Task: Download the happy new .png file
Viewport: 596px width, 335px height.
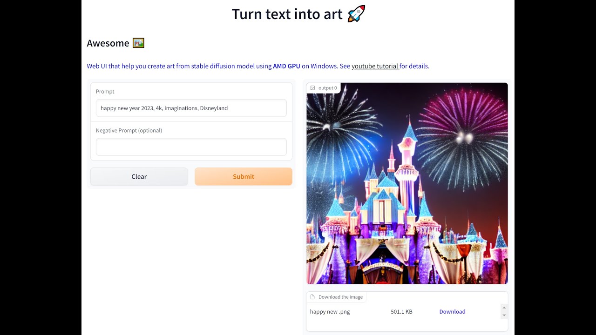Action: coord(452,312)
